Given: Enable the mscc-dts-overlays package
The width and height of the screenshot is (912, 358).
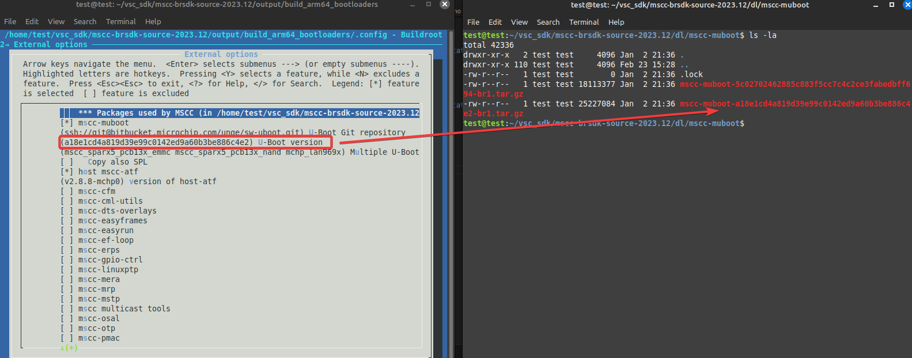Looking at the screenshot, I should coord(67,211).
